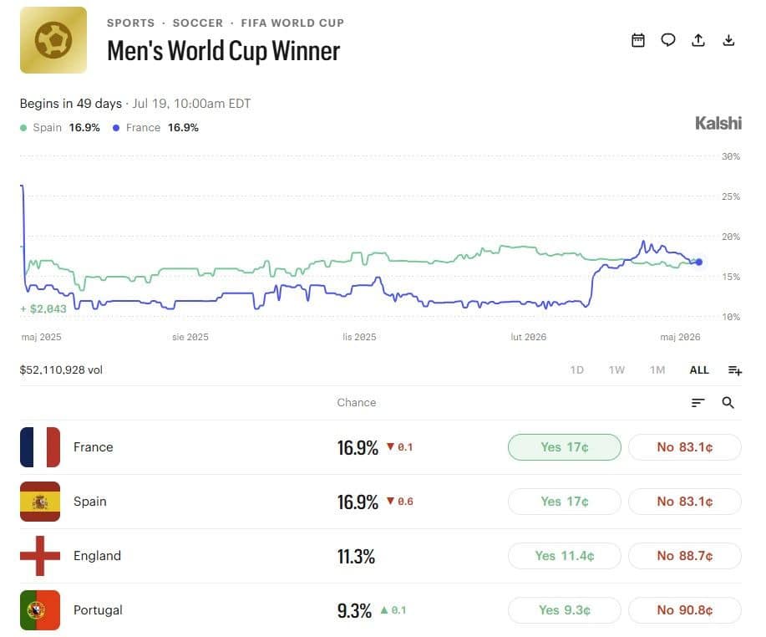The width and height of the screenshot is (766, 637).
Task: Open the calendar icon in header
Action: click(x=638, y=40)
